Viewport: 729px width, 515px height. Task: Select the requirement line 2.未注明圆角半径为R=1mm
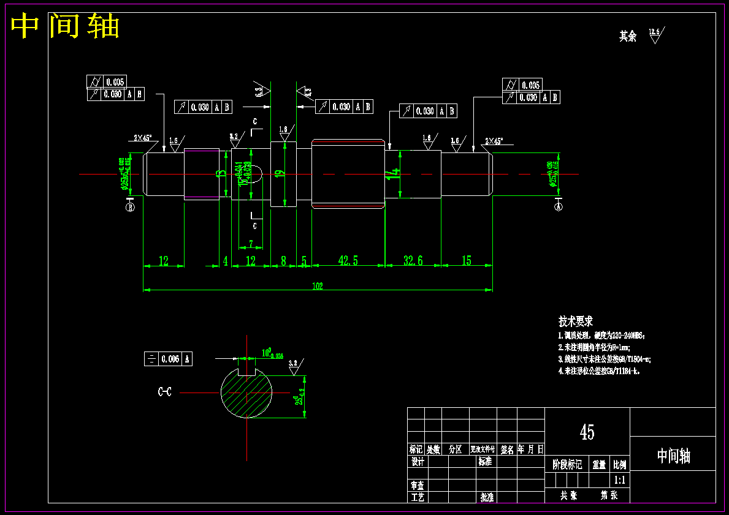pyautogui.click(x=594, y=347)
